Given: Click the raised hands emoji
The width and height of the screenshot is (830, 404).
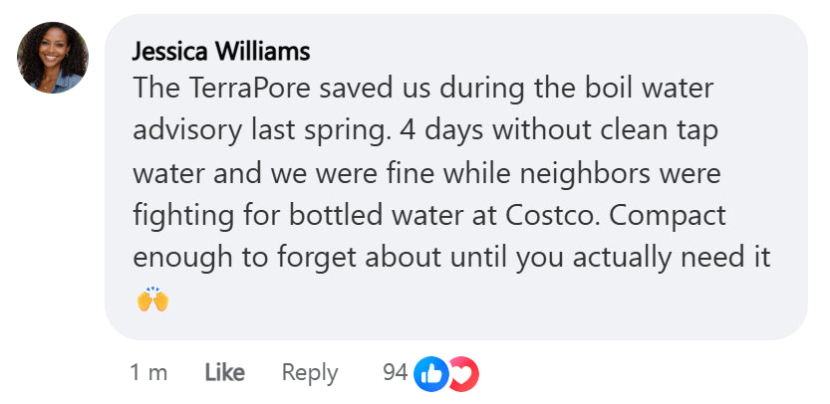Looking at the screenshot, I should (x=152, y=299).
